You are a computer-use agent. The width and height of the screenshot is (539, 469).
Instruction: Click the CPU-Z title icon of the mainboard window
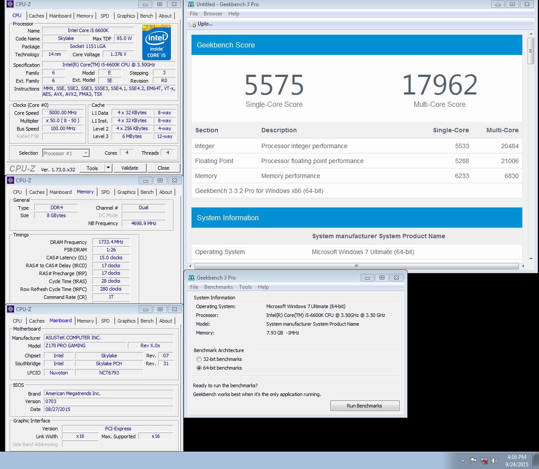(x=11, y=309)
